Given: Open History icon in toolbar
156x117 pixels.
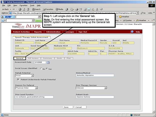Looking at the screenshot, I should (x=67, y=9).
